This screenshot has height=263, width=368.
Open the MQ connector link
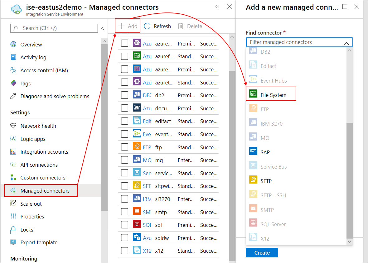tap(147, 160)
